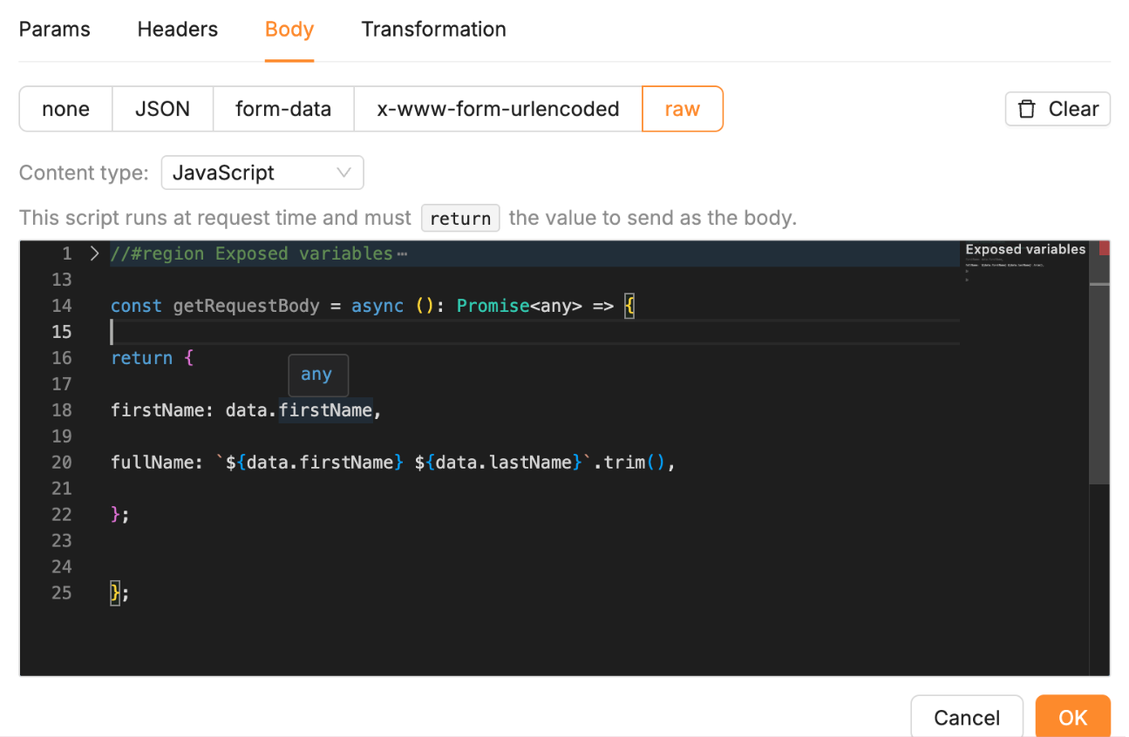This screenshot has width=1129, height=737.
Task: Click the inline 'return' code tag
Action: [x=460, y=218]
